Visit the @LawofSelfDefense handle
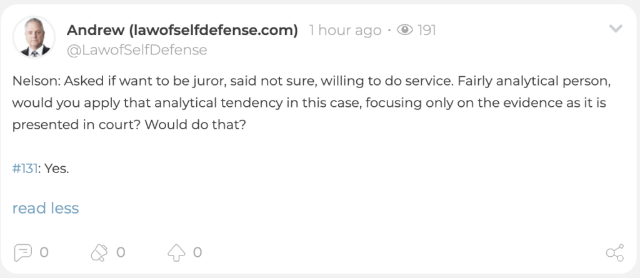This screenshot has width=640, height=278. [137, 50]
